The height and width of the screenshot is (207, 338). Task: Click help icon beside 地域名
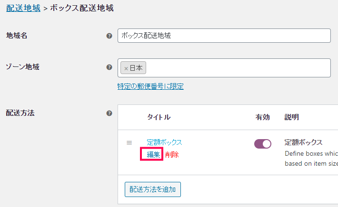pyautogui.click(x=109, y=36)
